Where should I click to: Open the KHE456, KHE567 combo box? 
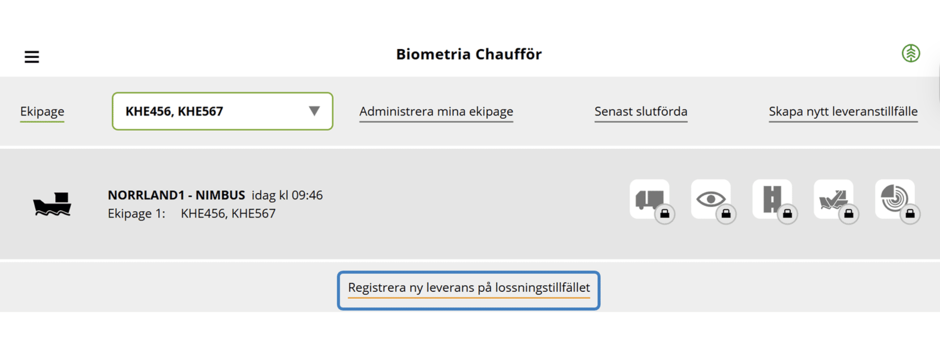pyautogui.click(x=211, y=111)
